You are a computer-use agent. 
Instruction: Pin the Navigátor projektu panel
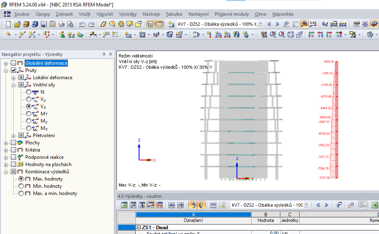[x=104, y=54]
